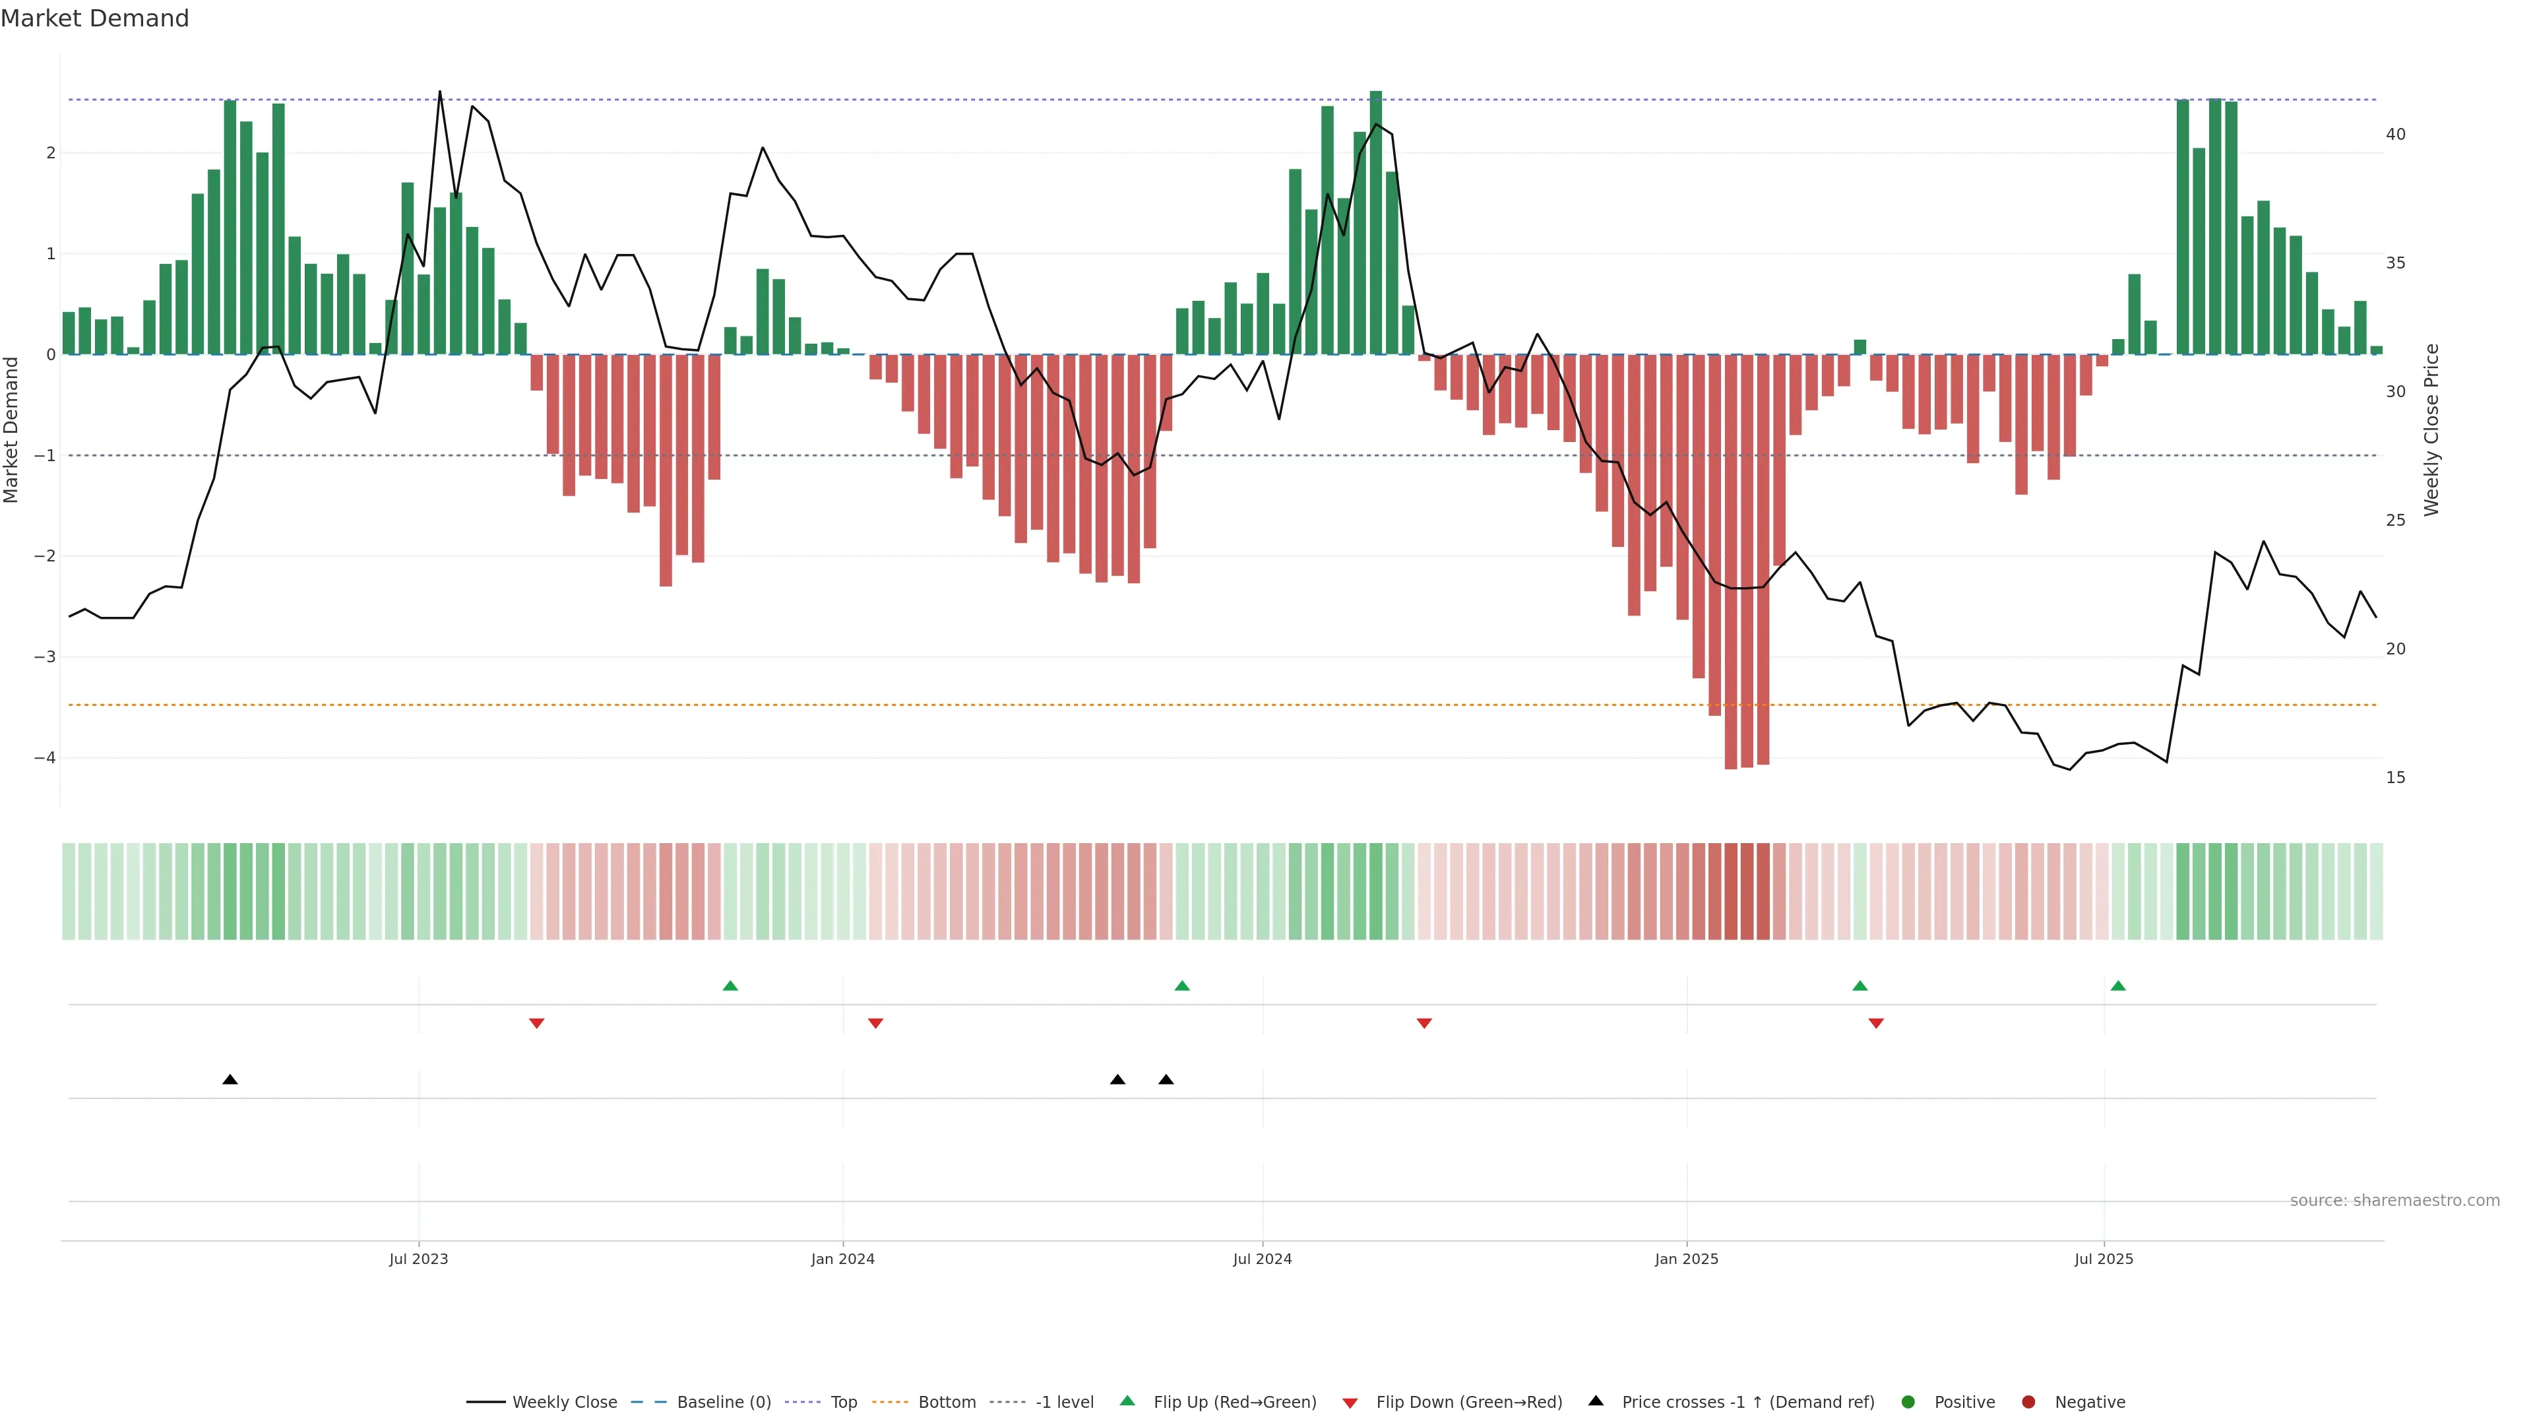Click the red Negative legend dot
This screenshot has width=2533, height=1425.
click(2028, 1403)
